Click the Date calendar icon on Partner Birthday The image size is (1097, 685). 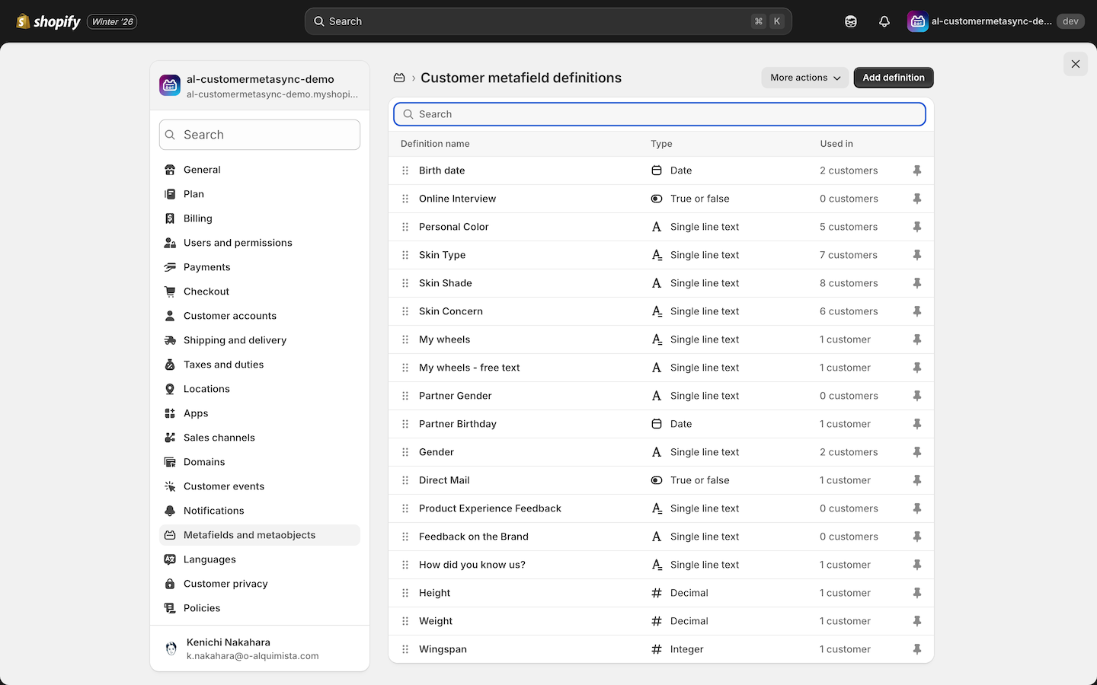tap(656, 424)
